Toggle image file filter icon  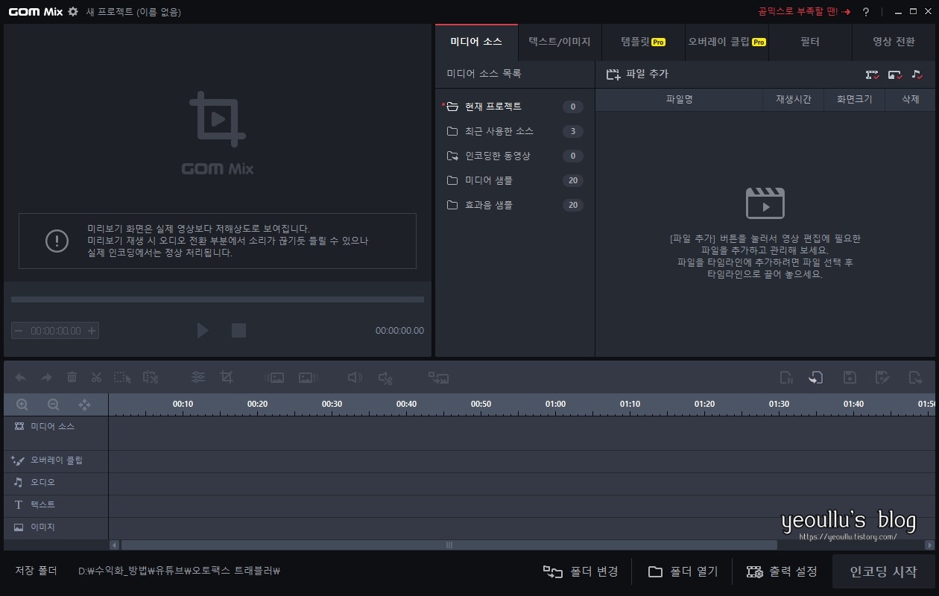click(895, 74)
